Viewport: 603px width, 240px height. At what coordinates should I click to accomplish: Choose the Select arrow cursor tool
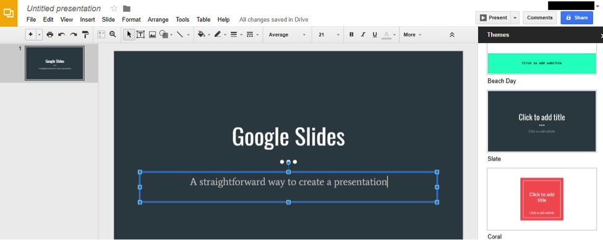[129, 35]
